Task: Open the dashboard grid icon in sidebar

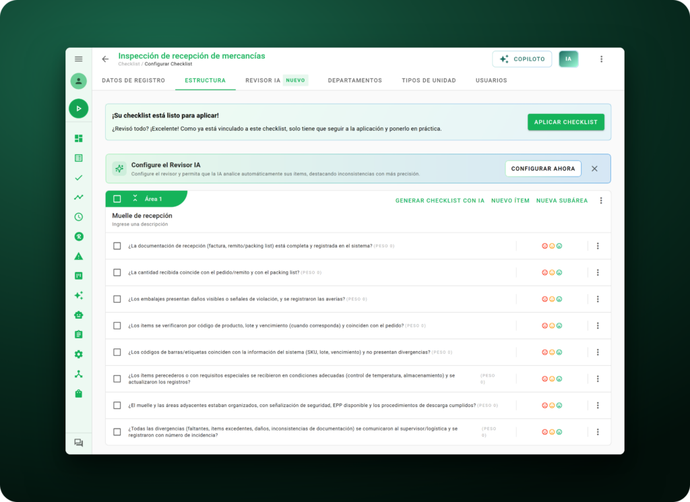Action: click(78, 138)
